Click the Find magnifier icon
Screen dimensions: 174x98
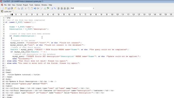[x=42, y=8]
